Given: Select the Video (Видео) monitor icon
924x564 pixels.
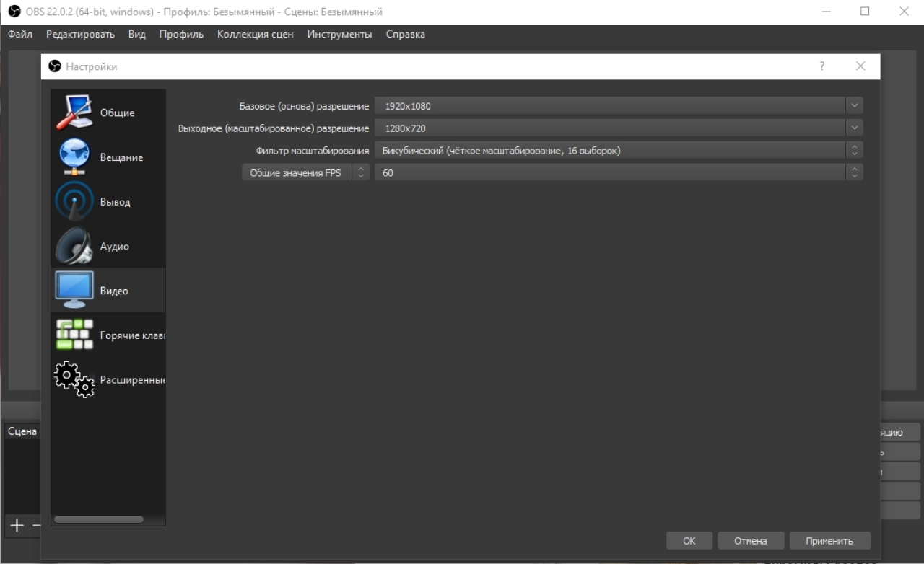Looking at the screenshot, I should coord(74,290).
